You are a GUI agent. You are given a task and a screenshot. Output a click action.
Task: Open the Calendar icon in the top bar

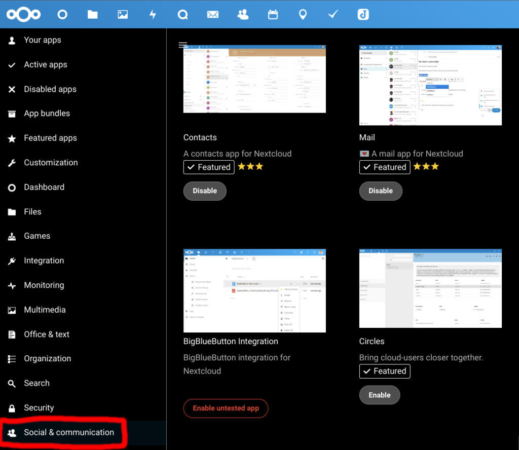pos(273,14)
